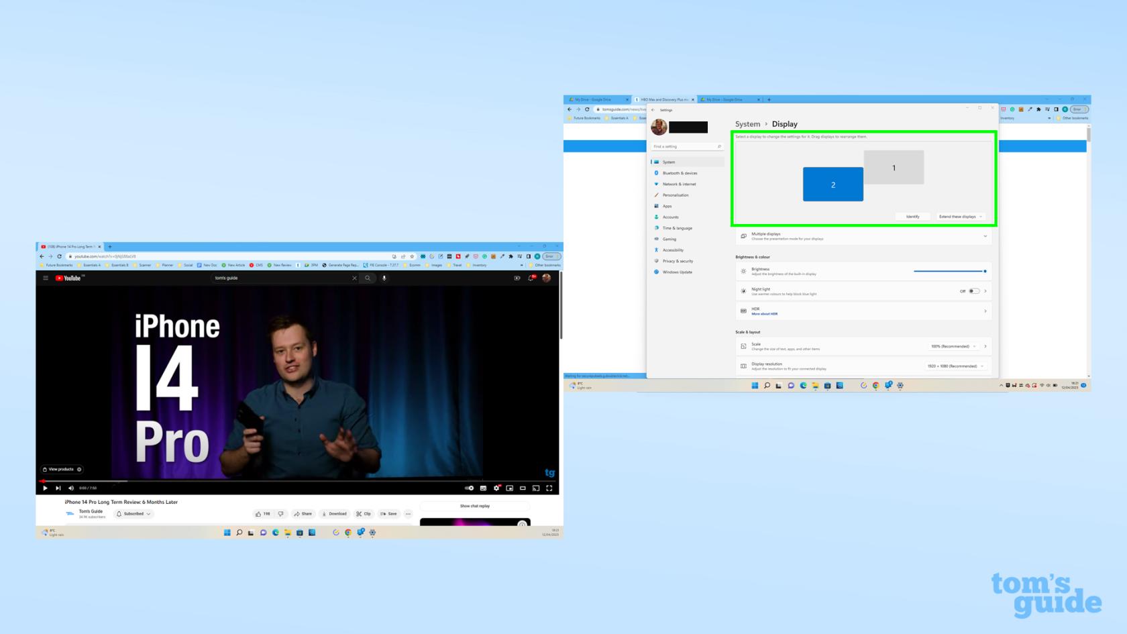
Task: Start YouTube voice search with microphone
Action: coord(384,278)
